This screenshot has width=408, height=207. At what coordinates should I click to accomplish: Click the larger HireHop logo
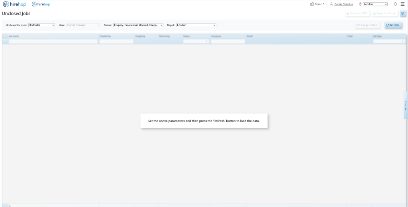click(x=14, y=4)
